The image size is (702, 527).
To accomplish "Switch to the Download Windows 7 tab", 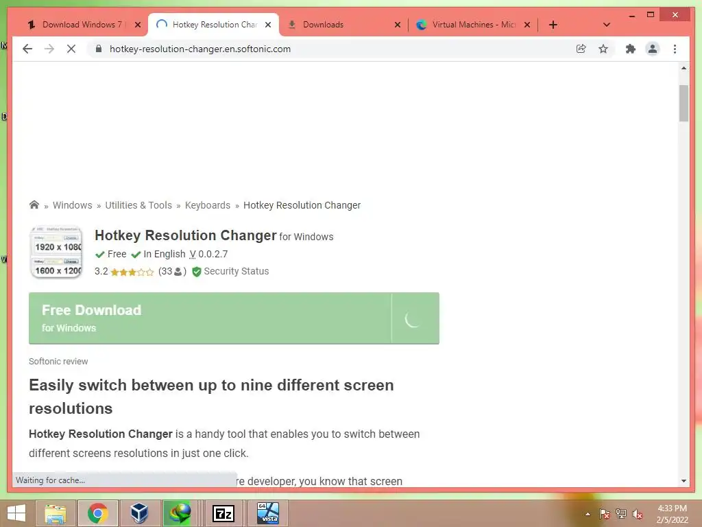I will tap(82, 25).
